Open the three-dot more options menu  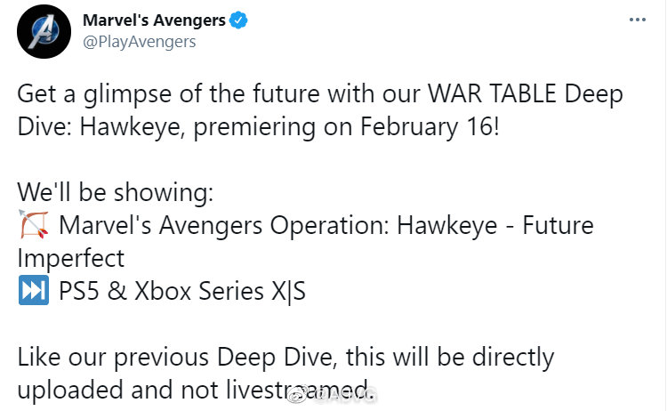(x=639, y=19)
